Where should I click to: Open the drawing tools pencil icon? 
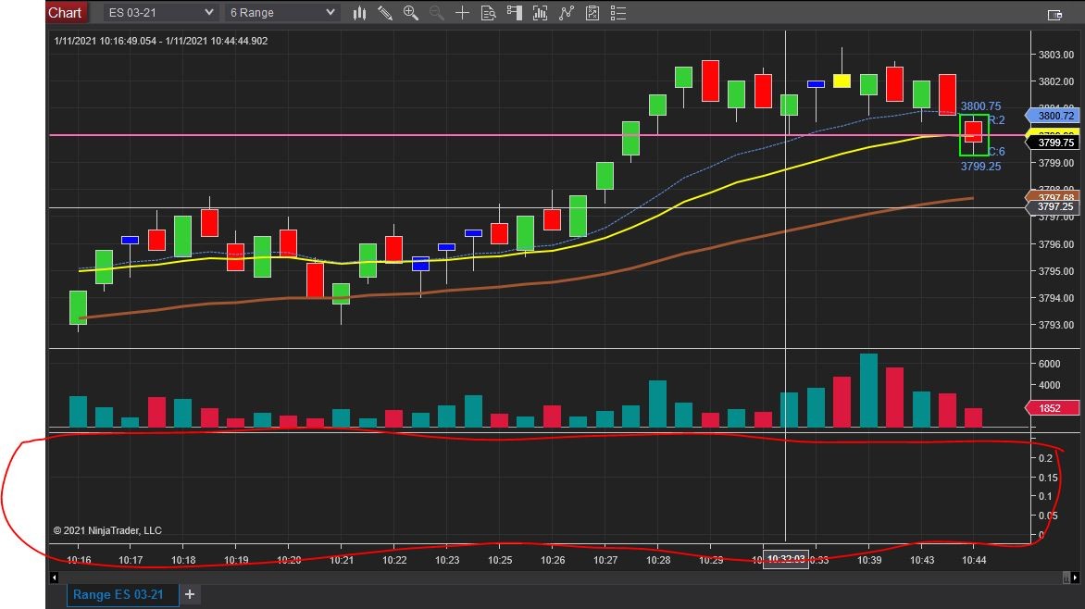(x=385, y=12)
